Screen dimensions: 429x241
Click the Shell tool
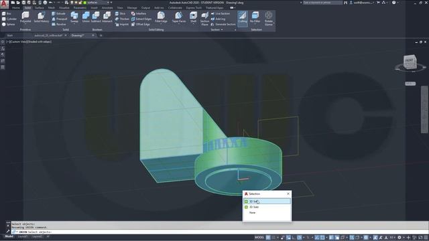(194, 17)
